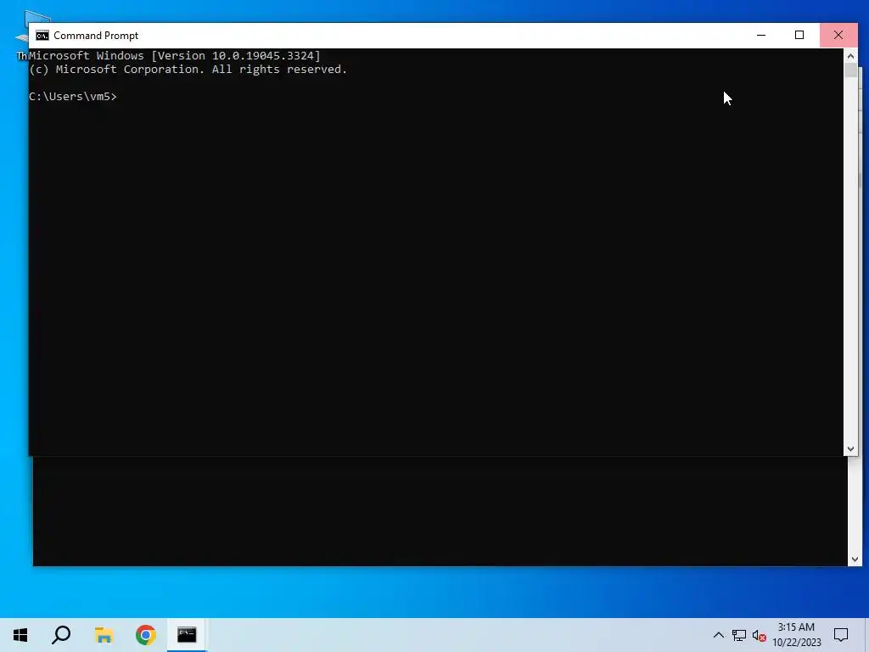Screen dimensions: 869x652
Task: Show hidden system tray icons
Action: click(x=718, y=635)
